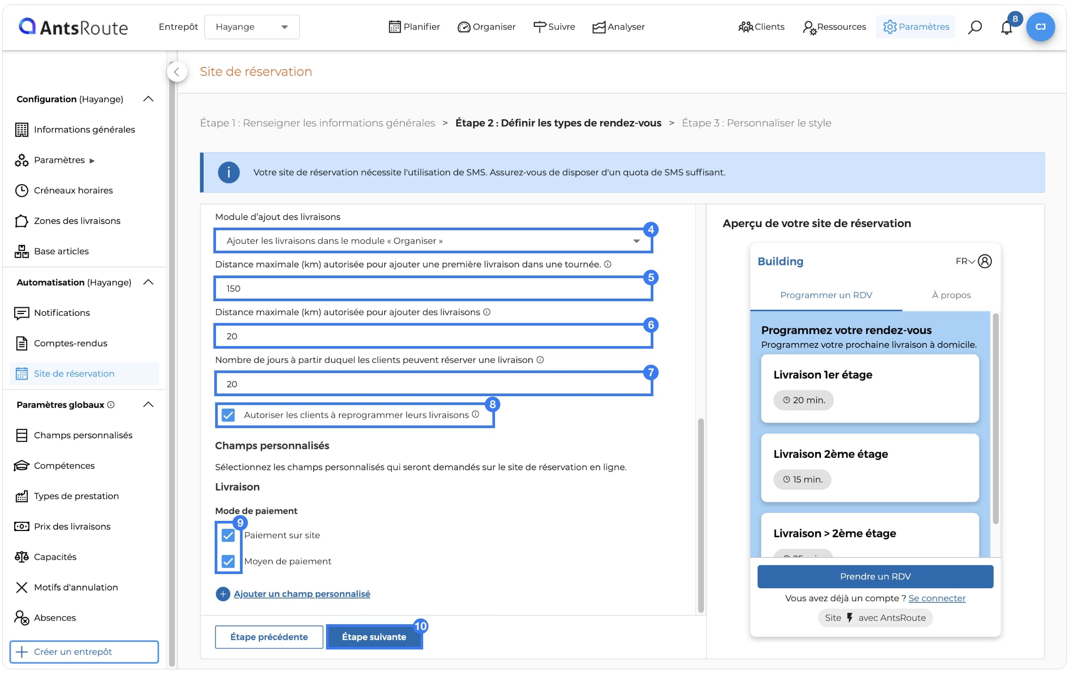Click the AntsRoute logo

[x=73, y=27]
